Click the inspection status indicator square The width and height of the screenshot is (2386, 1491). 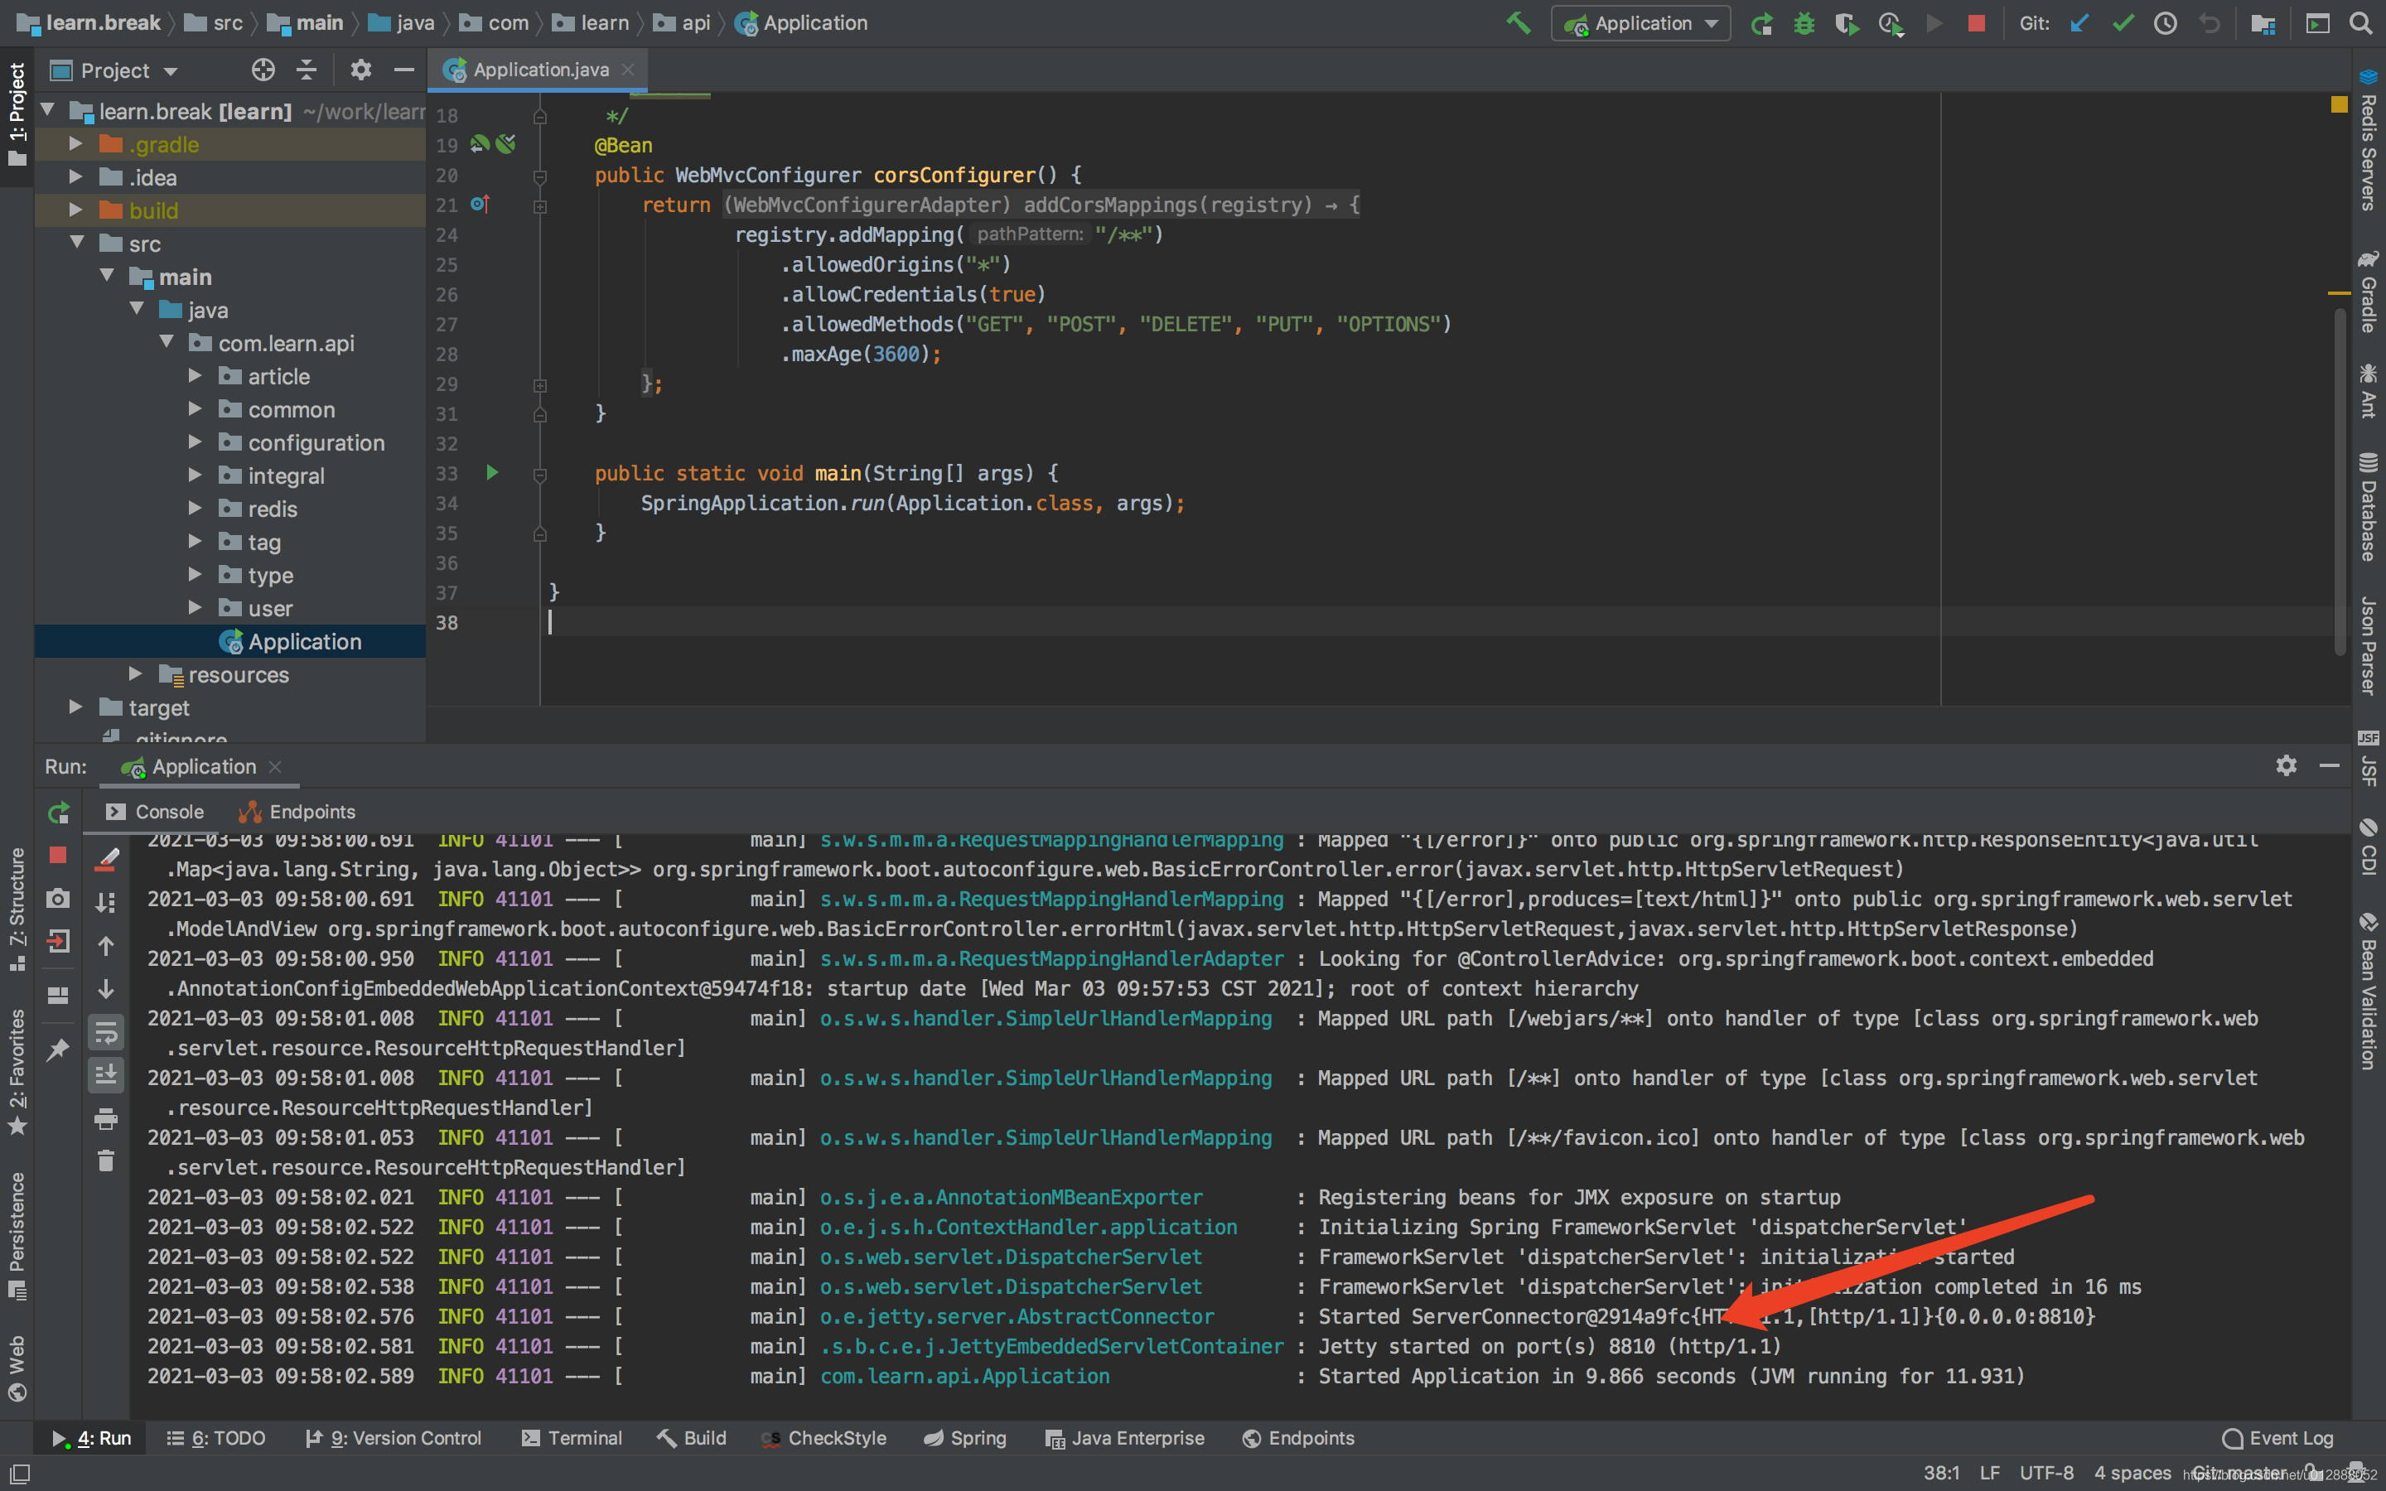coord(2339,104)
